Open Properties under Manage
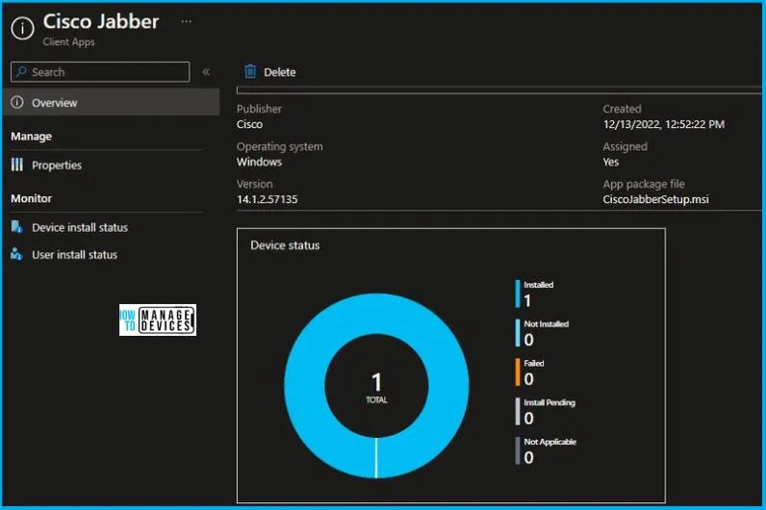The width and height of the screenshot is (766, 510). click(57, 166)
